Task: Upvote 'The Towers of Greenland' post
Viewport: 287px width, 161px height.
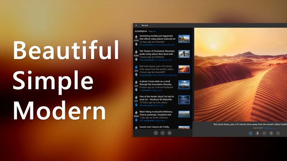Action: (136, 52)
